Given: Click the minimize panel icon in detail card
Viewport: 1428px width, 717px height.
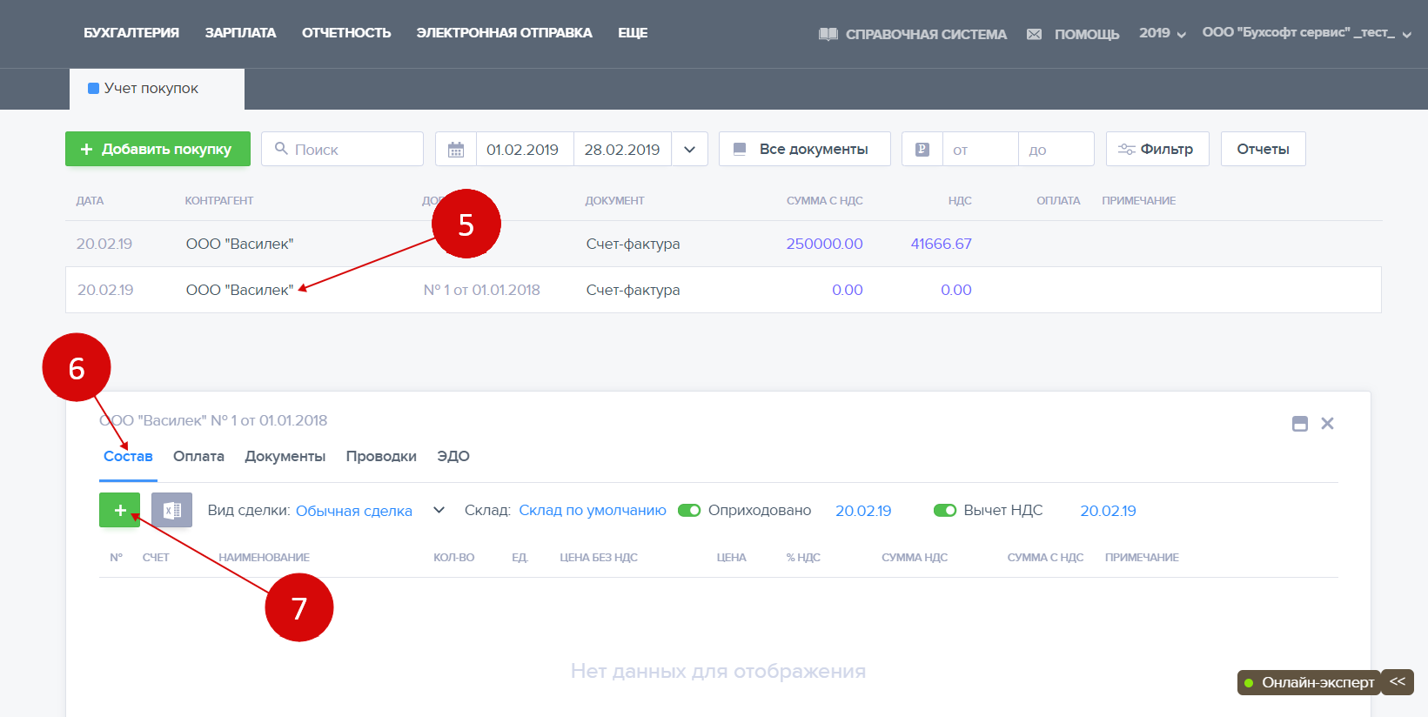Looking at the screenshot, I should coord(1300,424).
